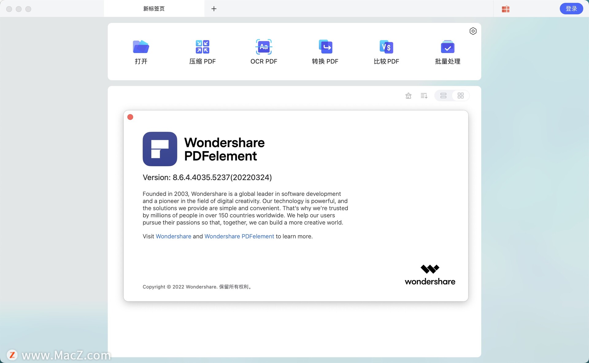Click the Copyright © 2022 Wondershare text
589x363 pixels.
180,287
